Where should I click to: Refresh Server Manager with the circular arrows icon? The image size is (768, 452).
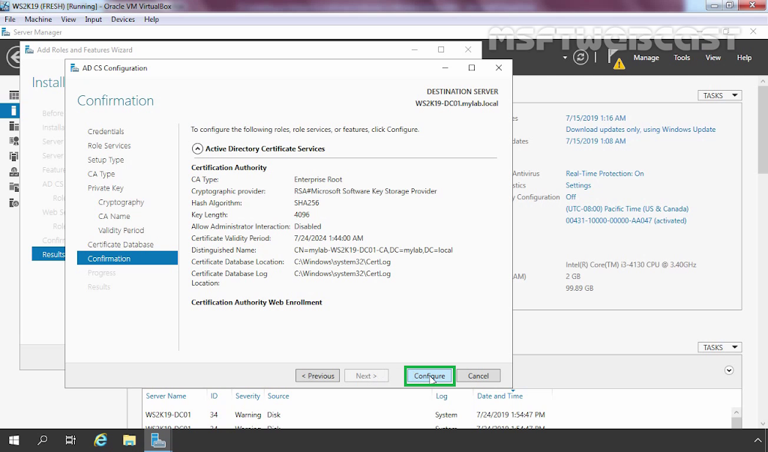pyautogui.click(x=580, y=57)
